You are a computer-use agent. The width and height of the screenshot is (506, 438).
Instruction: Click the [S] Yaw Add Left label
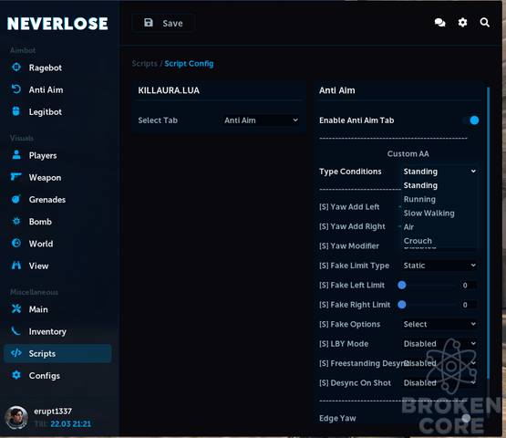349,207
